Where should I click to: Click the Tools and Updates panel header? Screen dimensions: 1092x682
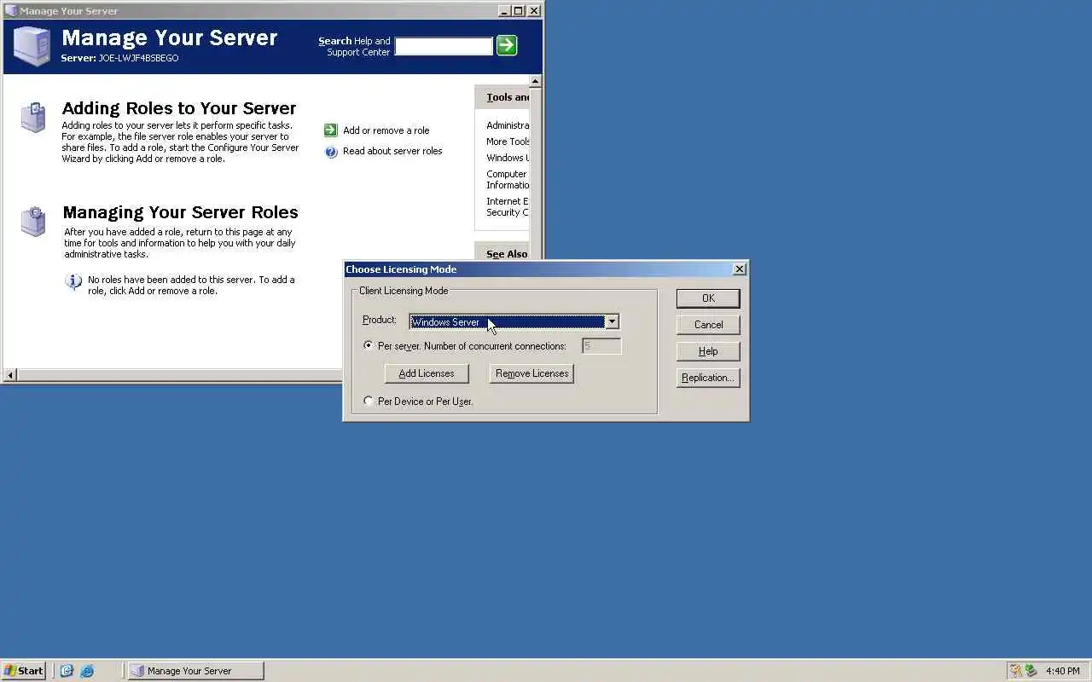point(502,97)
